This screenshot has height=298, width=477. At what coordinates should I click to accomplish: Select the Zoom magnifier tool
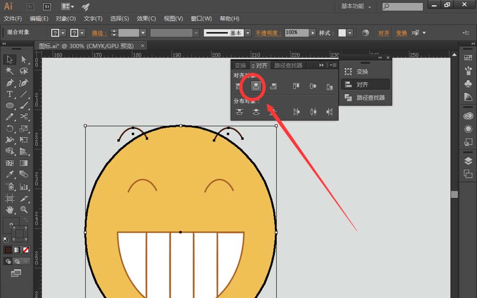(x=24, y=209)
